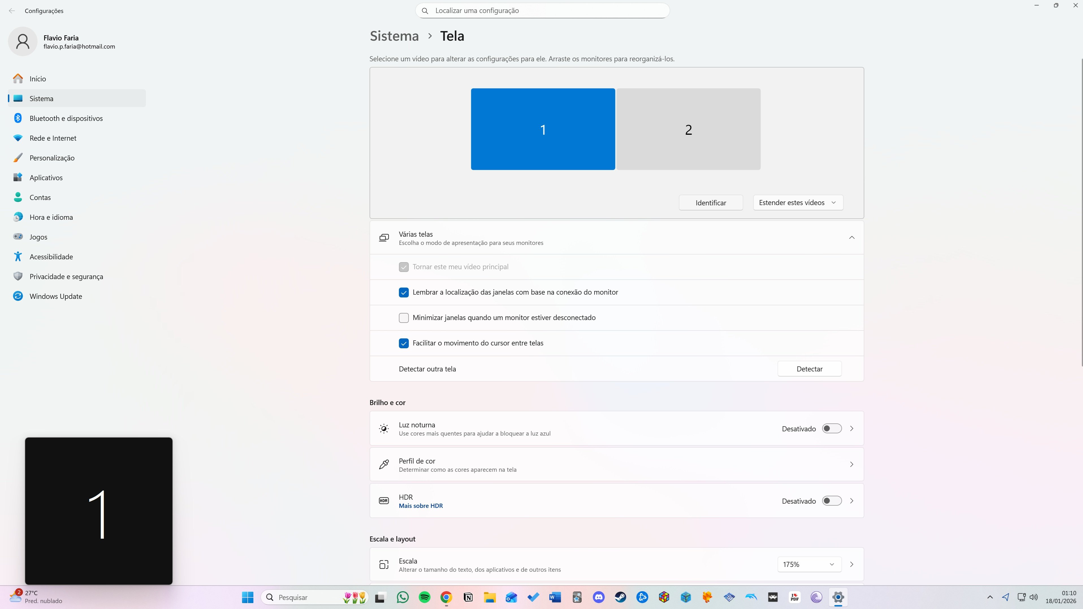Open Spotify from the taskbar

coord(425,597)
